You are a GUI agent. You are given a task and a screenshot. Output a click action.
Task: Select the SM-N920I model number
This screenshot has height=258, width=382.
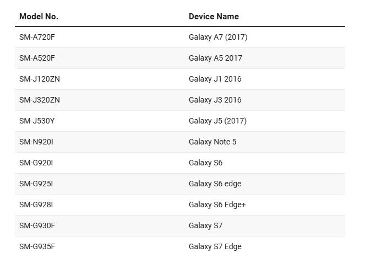pyautogui.click(x=36, y=142)
